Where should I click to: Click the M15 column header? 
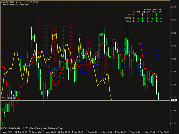point(143,12)
